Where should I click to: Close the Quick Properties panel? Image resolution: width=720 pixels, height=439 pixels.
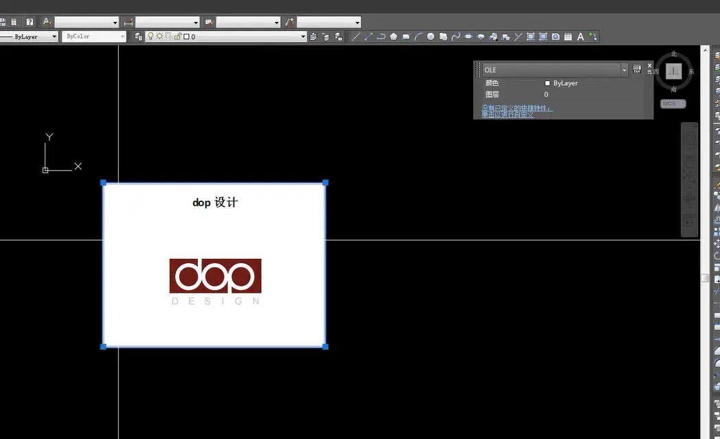pyautogui.click(x=649, y=66)
